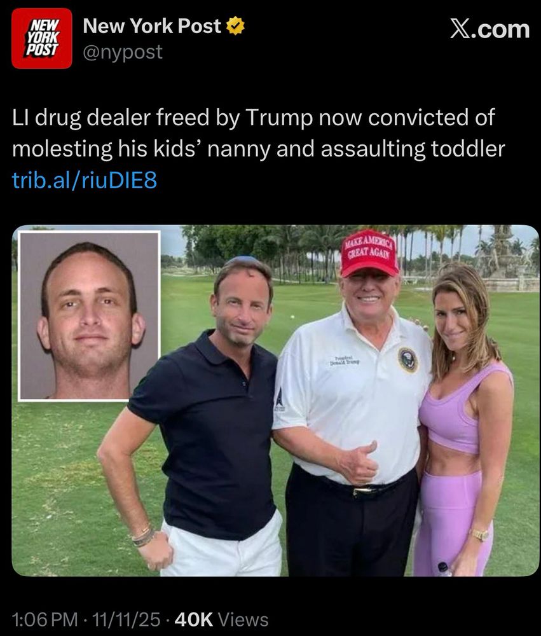The width and height of the screenshot is (541, 636).
Task: Click the X.com logo text
Action: (490, 30)
